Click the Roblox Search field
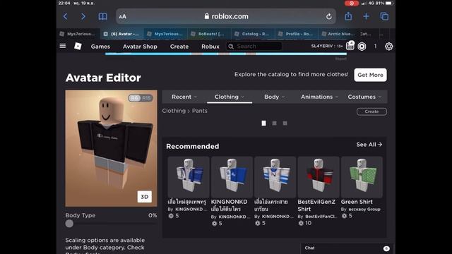Screen dimensions: 452x254 254,46
